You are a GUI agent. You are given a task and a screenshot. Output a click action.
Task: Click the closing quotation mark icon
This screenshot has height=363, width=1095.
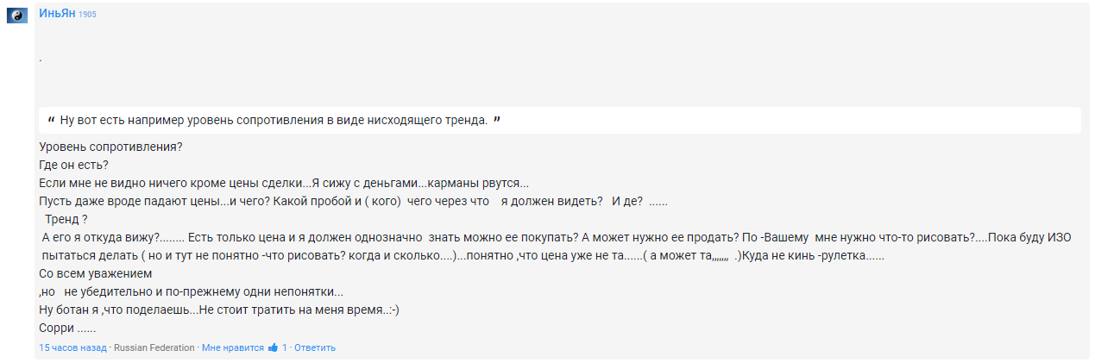497,119
